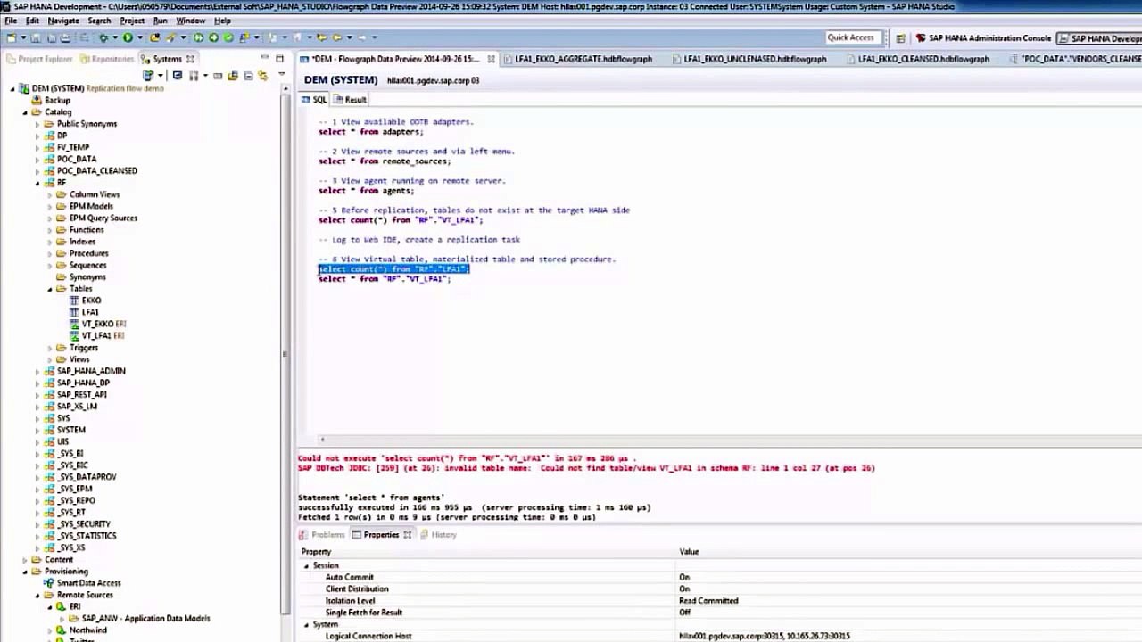Click the 'select * from adapters;' line
Viewport: 1142px width, 642px height.
click(370, 132)
